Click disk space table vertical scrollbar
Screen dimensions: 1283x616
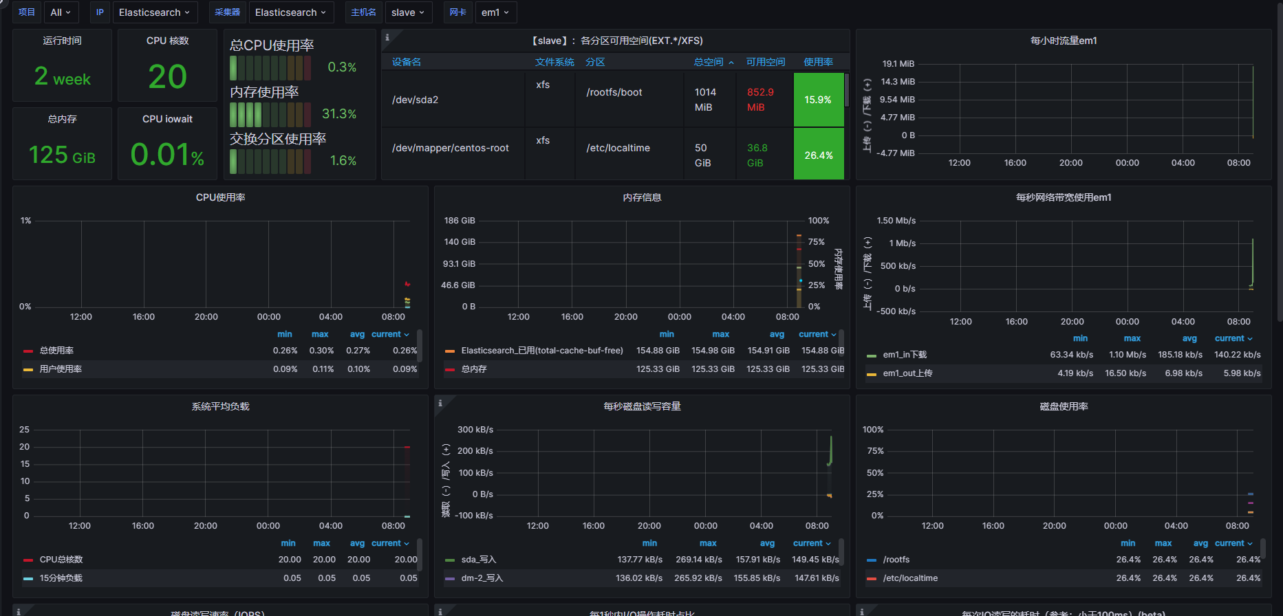pyautogui.click(x=847, y=89)
